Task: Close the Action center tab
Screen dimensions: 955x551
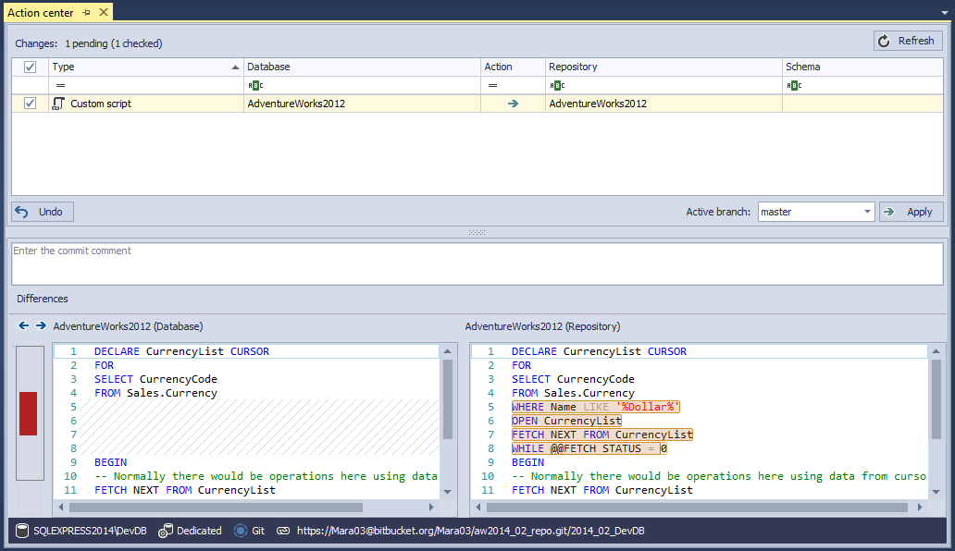Action: (x=103, y=13)
